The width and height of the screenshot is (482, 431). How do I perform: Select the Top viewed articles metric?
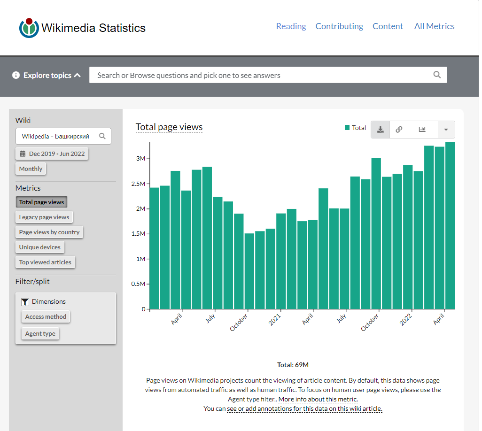point(45,262)
